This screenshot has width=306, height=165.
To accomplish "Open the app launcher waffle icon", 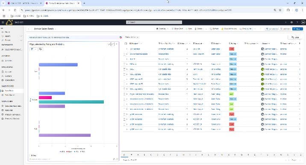I will [3, 22].
